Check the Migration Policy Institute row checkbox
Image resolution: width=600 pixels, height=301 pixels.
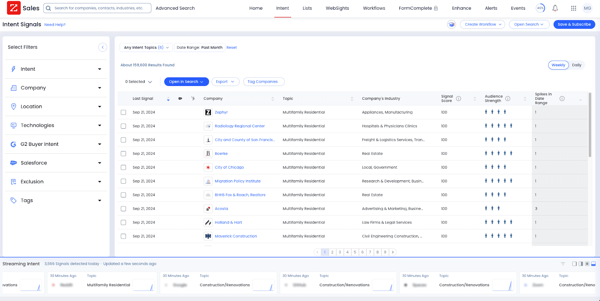click(123, 181)
